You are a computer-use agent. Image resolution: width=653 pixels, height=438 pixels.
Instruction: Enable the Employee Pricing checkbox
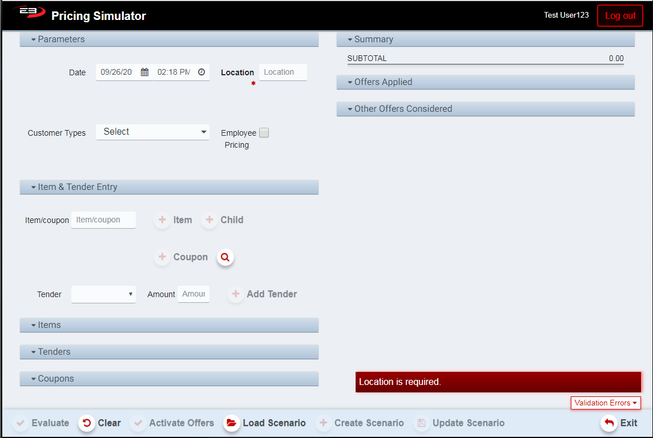(264, 133)
